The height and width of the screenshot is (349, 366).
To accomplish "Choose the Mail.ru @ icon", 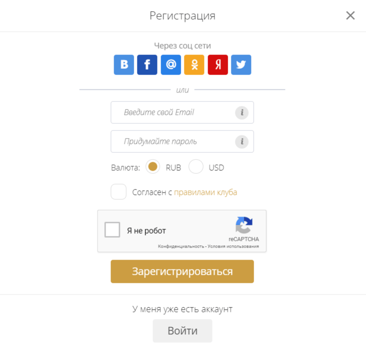I will 171,65.
